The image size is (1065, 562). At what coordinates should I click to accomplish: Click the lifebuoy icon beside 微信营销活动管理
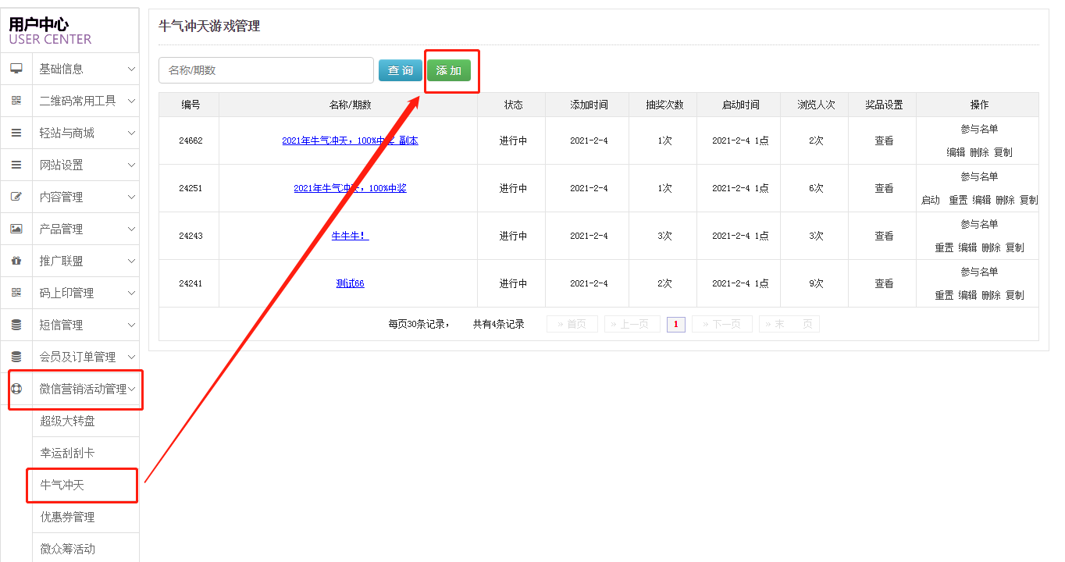16,389
